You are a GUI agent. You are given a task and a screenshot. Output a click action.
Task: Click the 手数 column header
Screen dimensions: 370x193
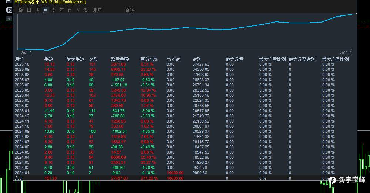point(49,59)
